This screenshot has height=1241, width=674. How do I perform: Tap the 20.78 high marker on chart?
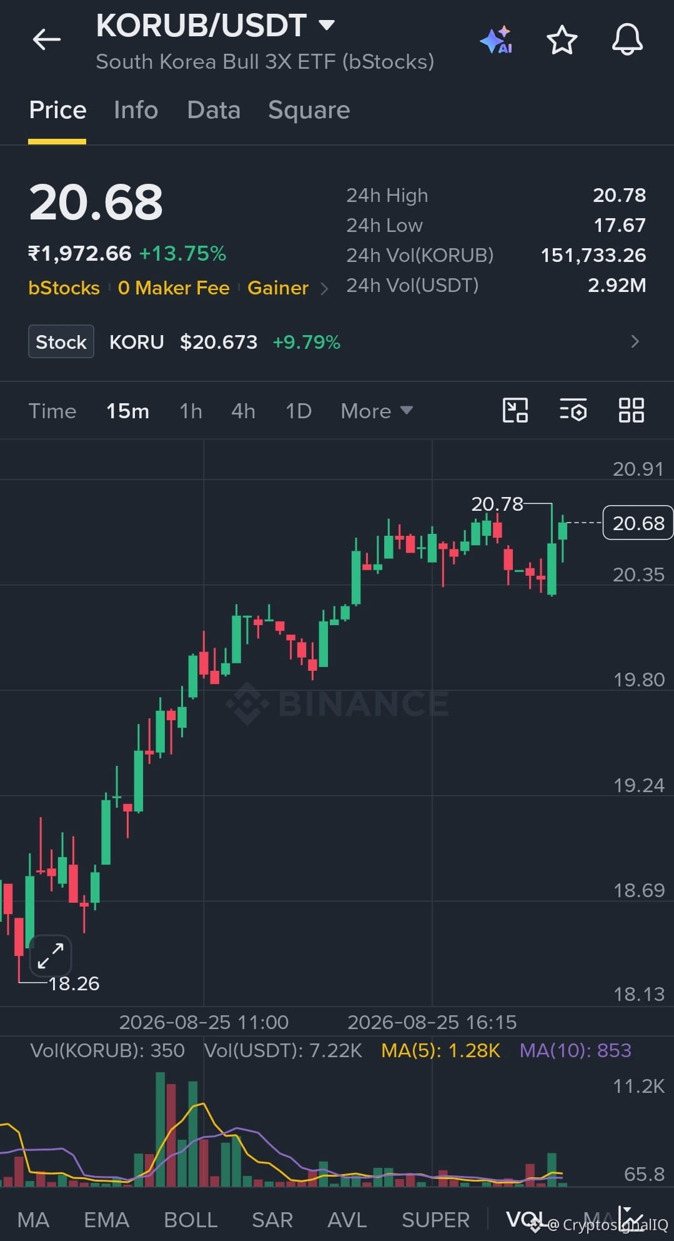[497, 503]
